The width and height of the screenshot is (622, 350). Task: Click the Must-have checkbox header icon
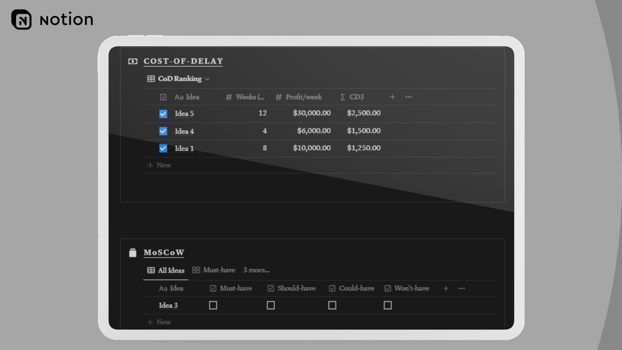213,288
